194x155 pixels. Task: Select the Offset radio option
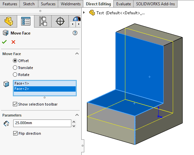click(15, 61)
